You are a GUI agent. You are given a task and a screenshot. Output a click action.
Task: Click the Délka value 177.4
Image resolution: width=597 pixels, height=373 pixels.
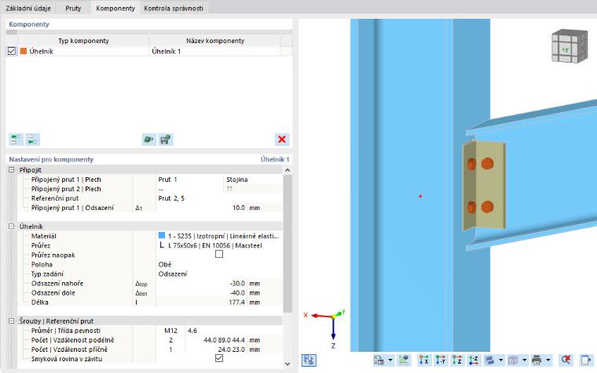[202, 302]
